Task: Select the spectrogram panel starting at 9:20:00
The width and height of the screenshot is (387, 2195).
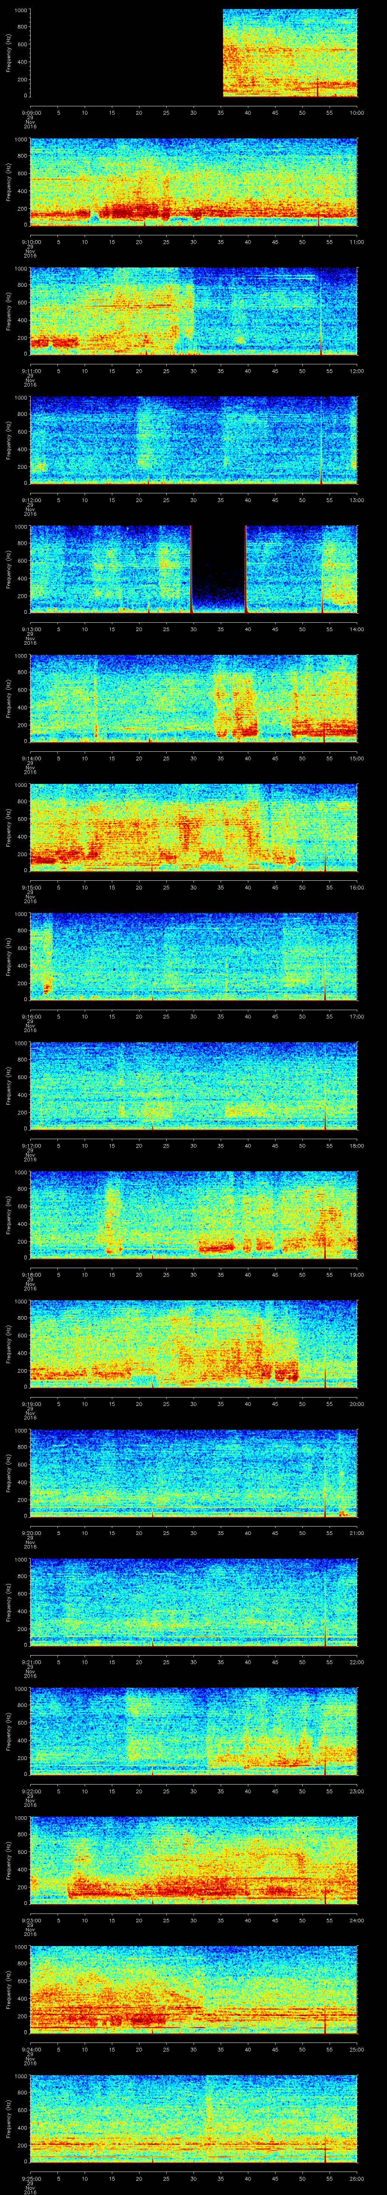Action: pos(193,1472)
